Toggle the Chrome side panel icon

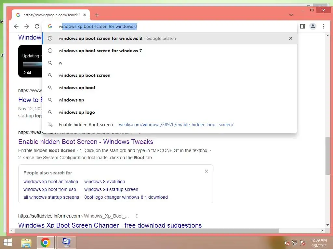pos(302,26)
